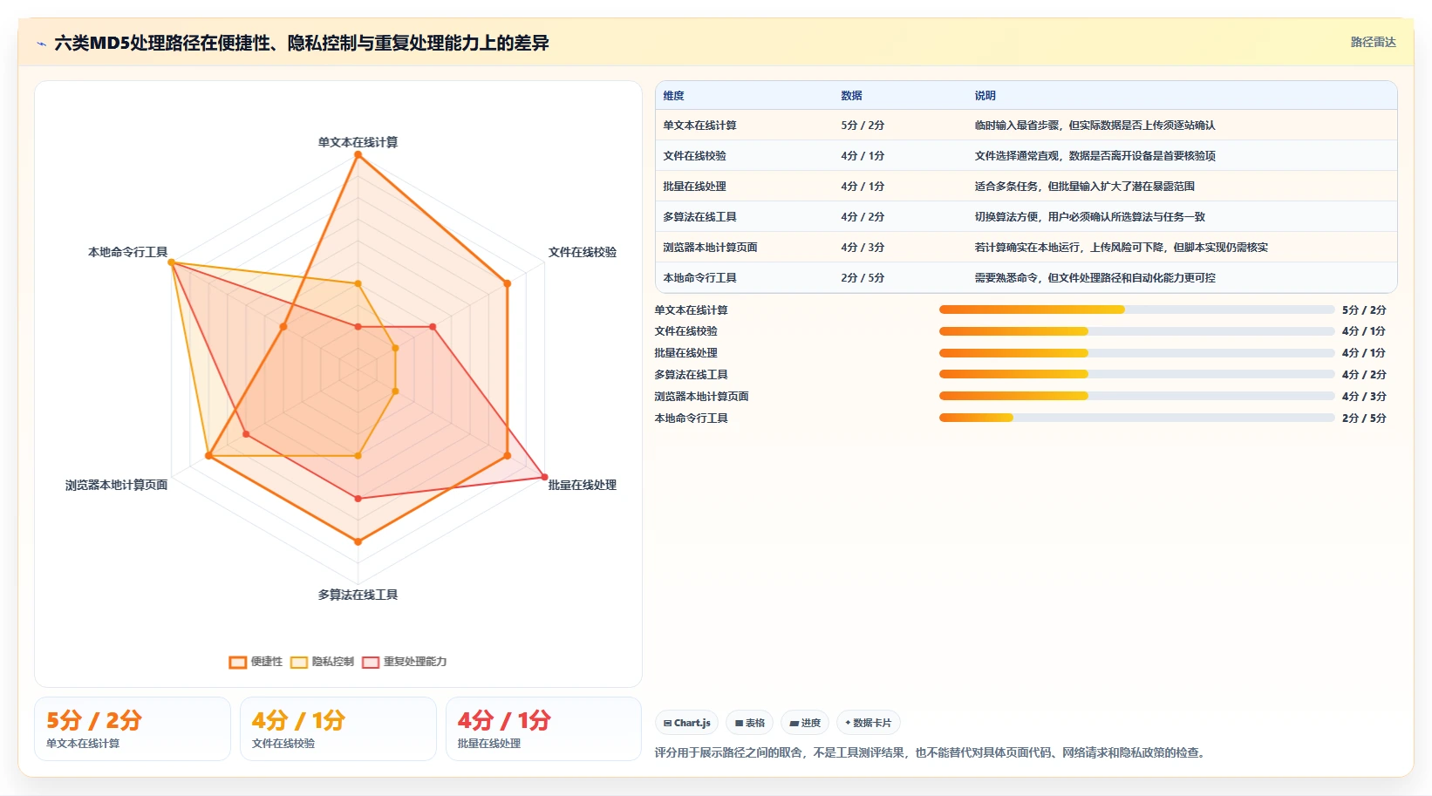Click the radar axis label 本地命令行工具
This screenshot has height=796, width=1432.
[x=127, y=252]
